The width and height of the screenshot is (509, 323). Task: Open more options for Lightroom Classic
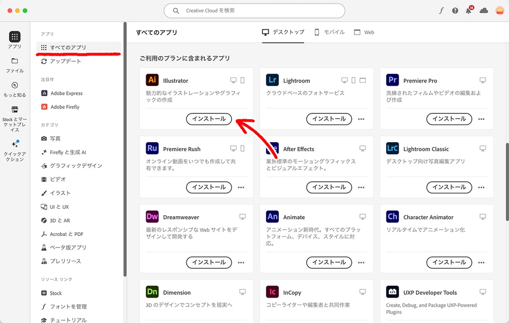(481, 187)
